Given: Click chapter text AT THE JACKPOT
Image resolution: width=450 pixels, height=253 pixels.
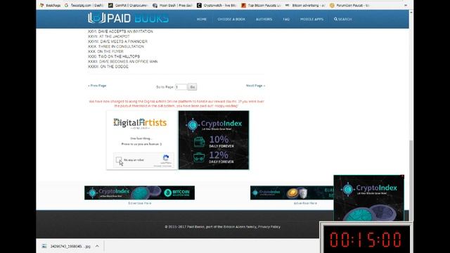Looking at the screenshot, I should click(x=114, y=37).
